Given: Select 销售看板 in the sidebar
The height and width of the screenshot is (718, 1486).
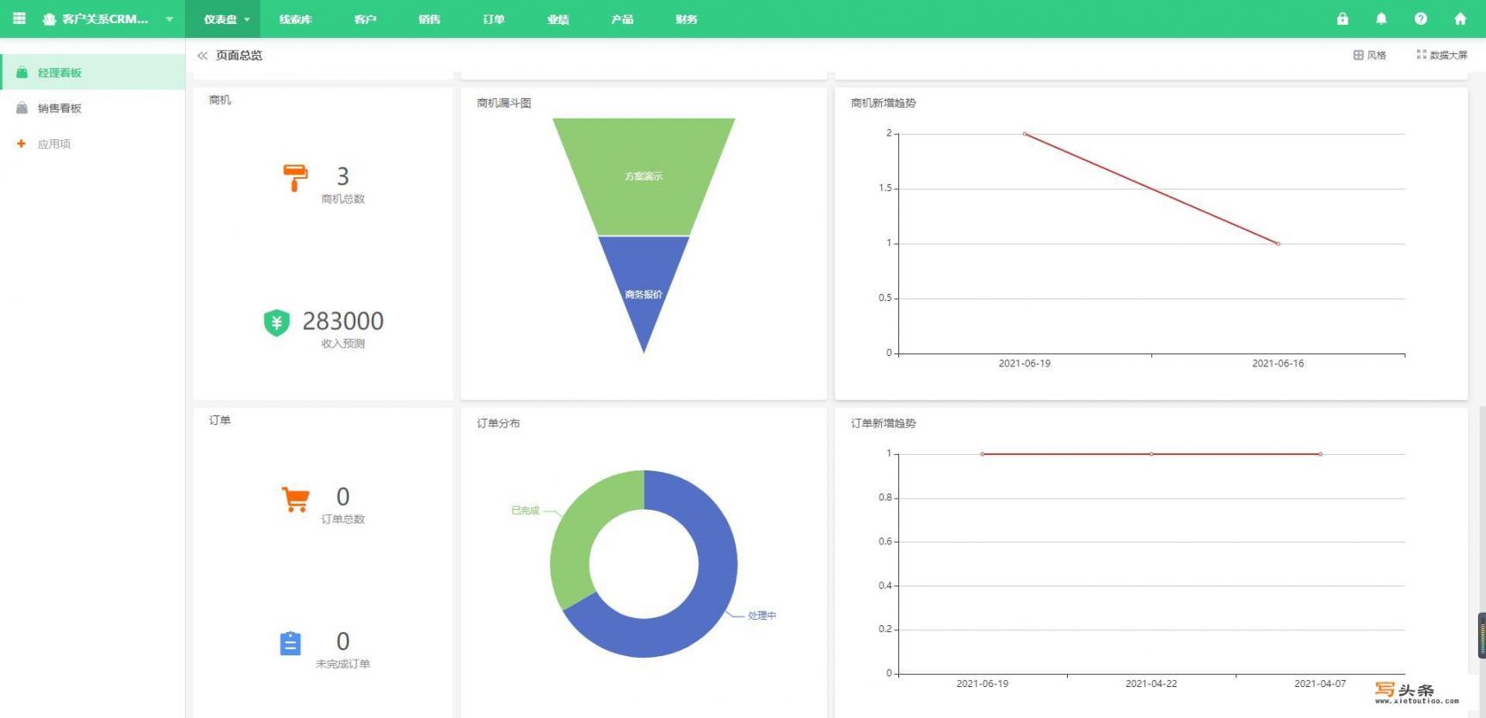Looking at the screenshot, I should (x=93, y=107).
